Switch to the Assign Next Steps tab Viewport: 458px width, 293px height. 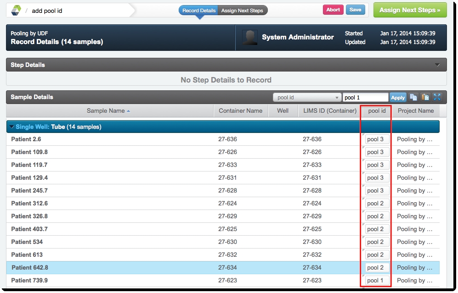(x=242, y=11)
